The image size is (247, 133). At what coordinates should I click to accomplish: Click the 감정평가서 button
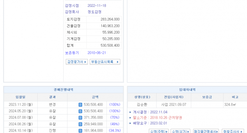point(77,62)
